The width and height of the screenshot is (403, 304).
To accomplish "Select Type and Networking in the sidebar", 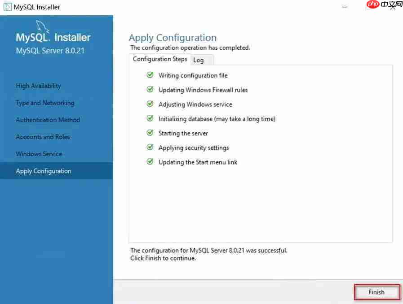I will 44,103.
